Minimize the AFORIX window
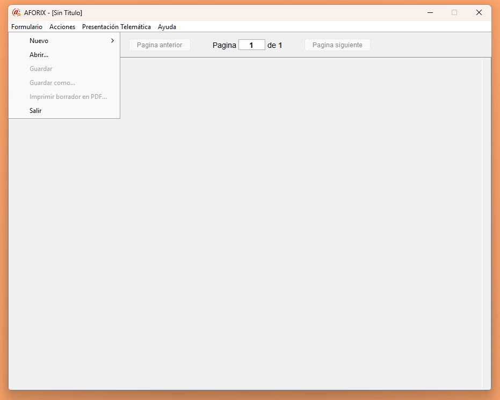Image resolution: width=500 pixels, height=400 pixels. click(x=430, y=12)
